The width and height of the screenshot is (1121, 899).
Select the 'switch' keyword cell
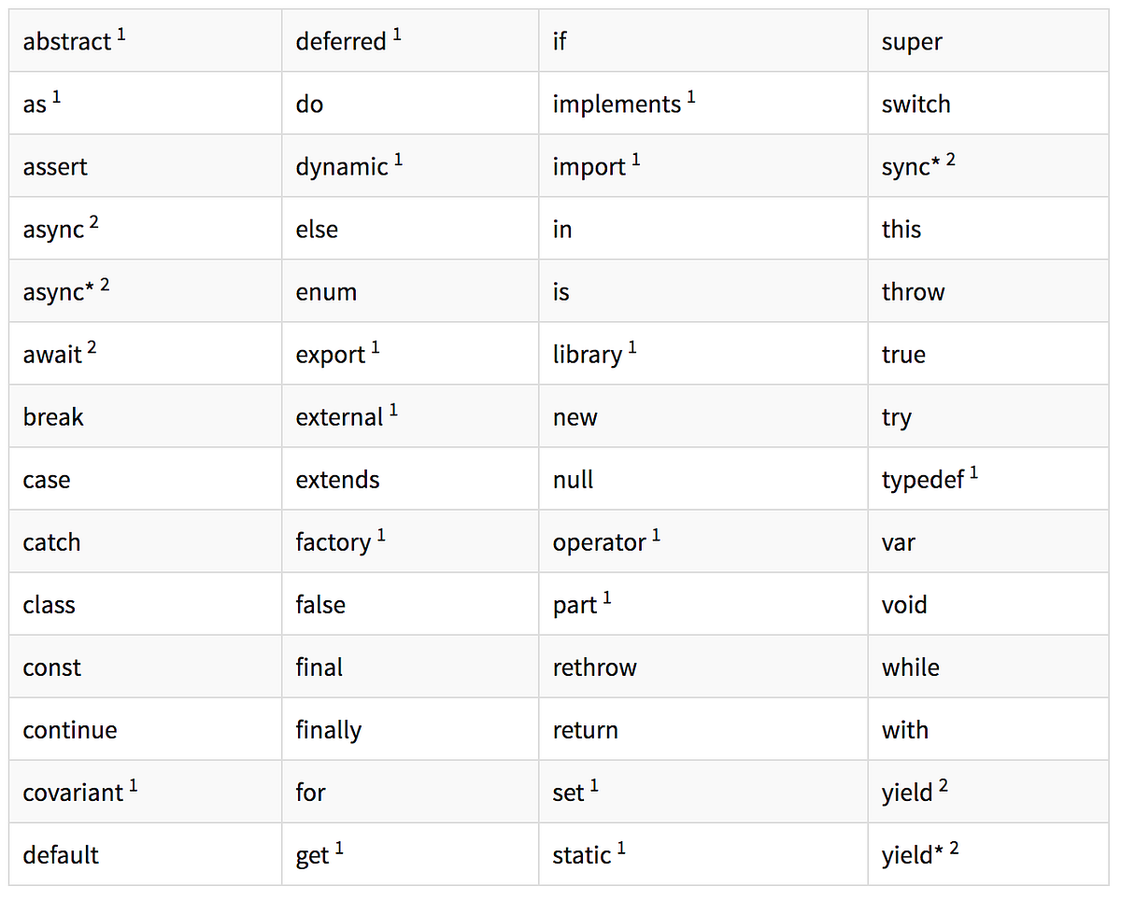(x=988, y=103)
